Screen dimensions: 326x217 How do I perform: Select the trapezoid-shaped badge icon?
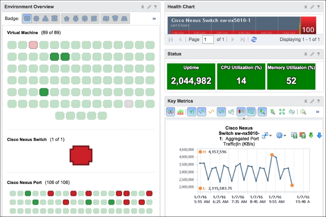124,19
